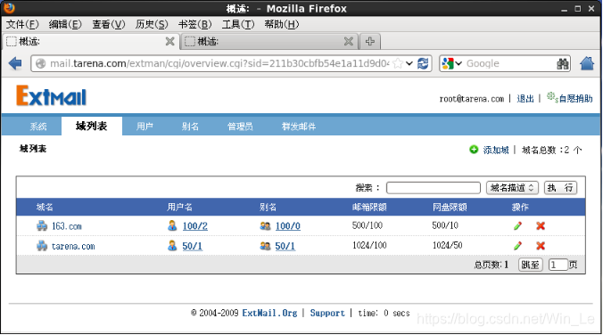
Task: Edit the tarena.com domain pencil icon
Action: (517, 246)
